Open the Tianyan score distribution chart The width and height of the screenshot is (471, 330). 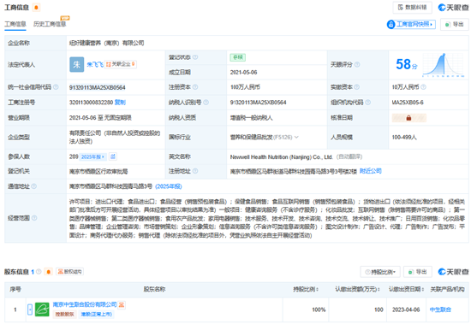tap(443, 65)
